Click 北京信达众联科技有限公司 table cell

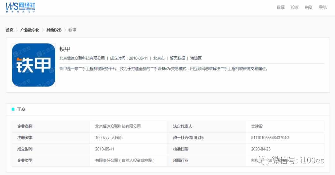[129, 126]
